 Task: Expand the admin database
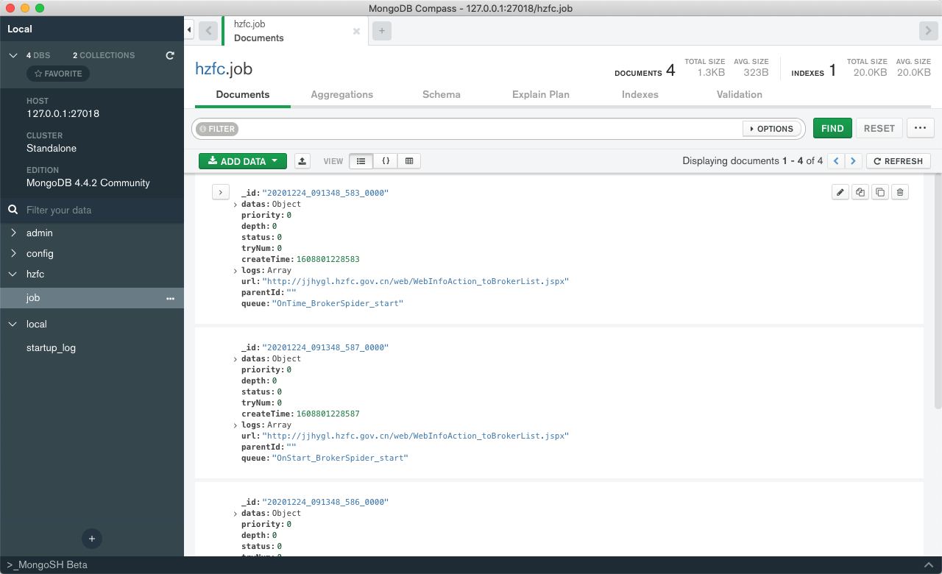click(13, 233)
